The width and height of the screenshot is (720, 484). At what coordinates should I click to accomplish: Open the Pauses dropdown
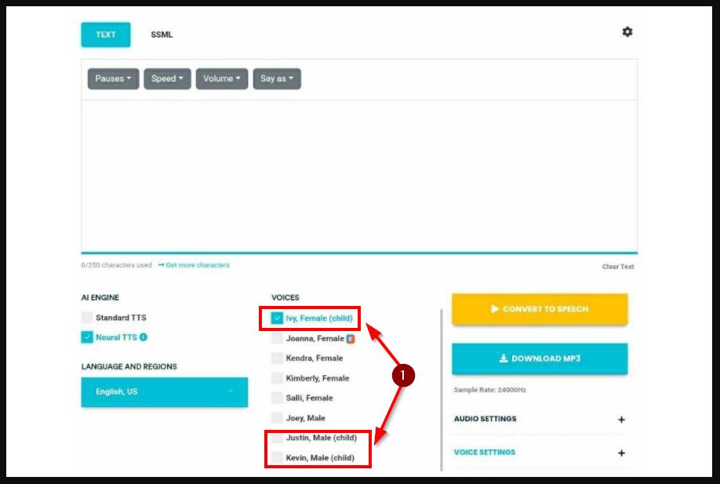pos(113,78)
